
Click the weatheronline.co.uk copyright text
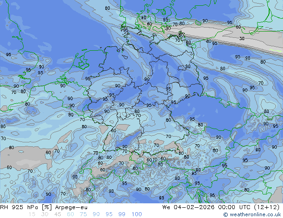[252, 214]
